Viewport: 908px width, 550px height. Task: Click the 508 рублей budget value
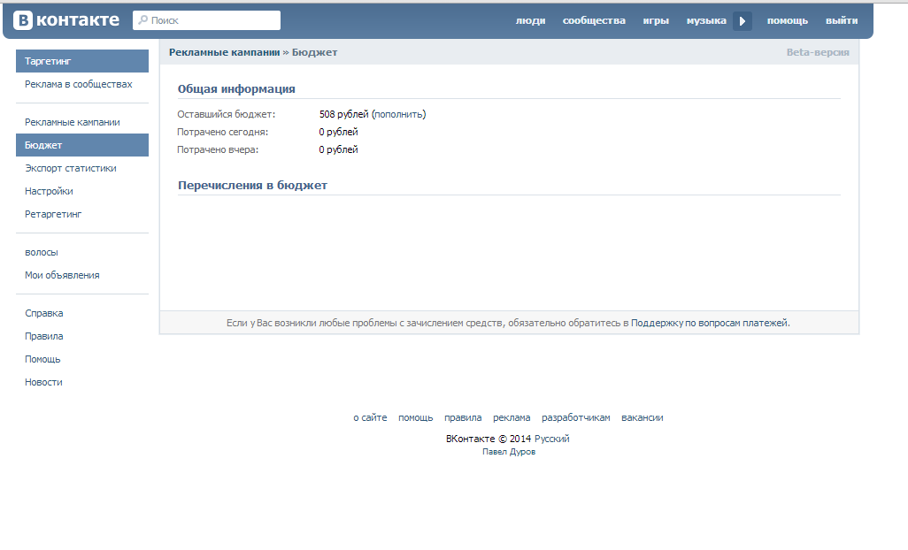click(344, 115)
